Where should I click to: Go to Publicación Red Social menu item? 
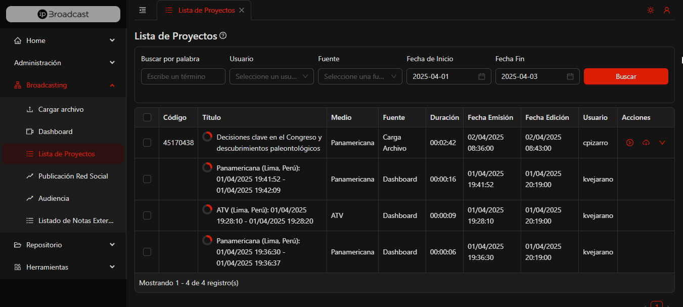(x=73, y=176)
